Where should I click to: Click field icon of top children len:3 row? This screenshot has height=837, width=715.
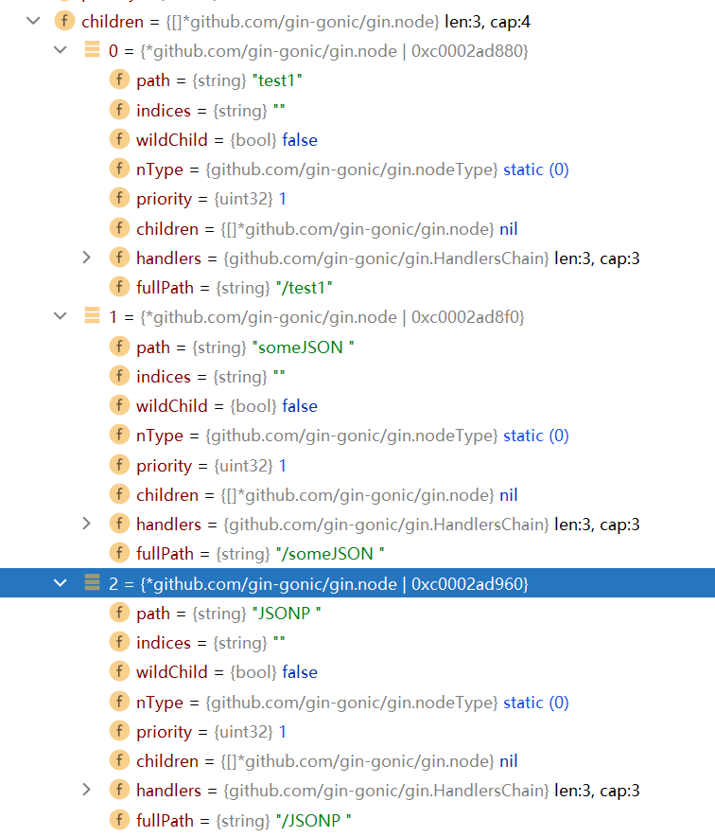[64, 21]
